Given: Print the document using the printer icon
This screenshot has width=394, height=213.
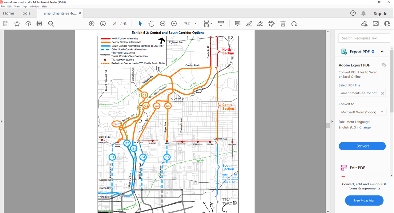Looking at the screenshot, I should pos(39,24).
